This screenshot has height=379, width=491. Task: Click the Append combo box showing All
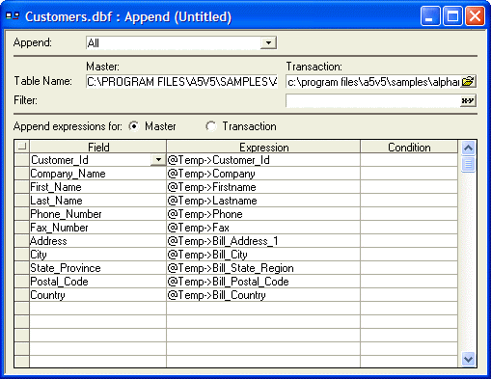[181, 42]
